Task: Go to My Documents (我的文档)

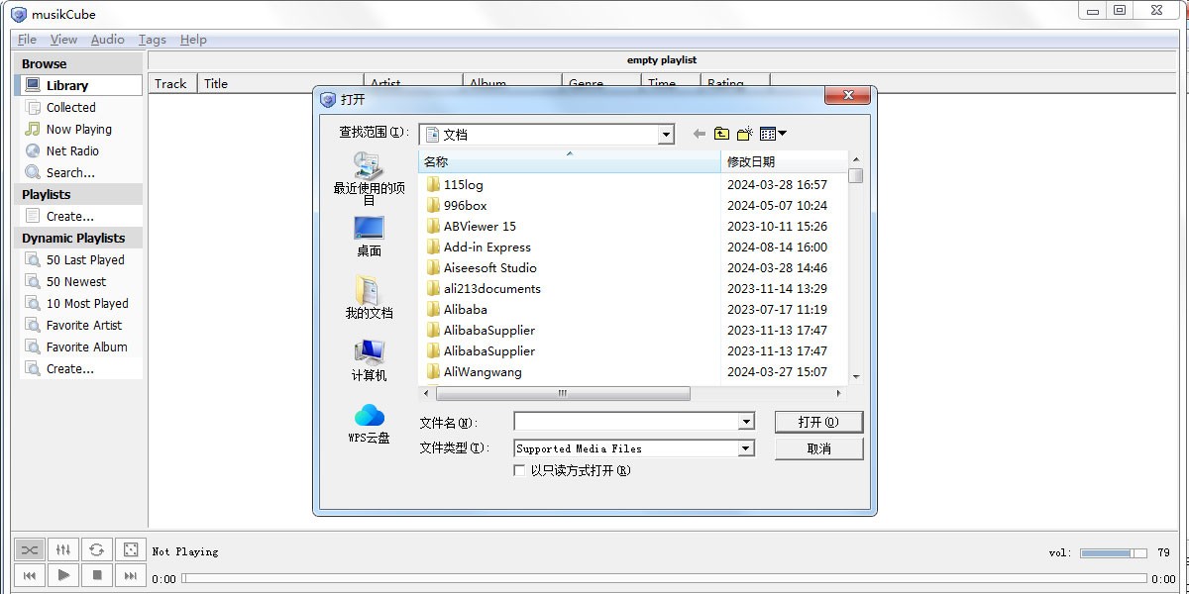Action: pos(369,298)
